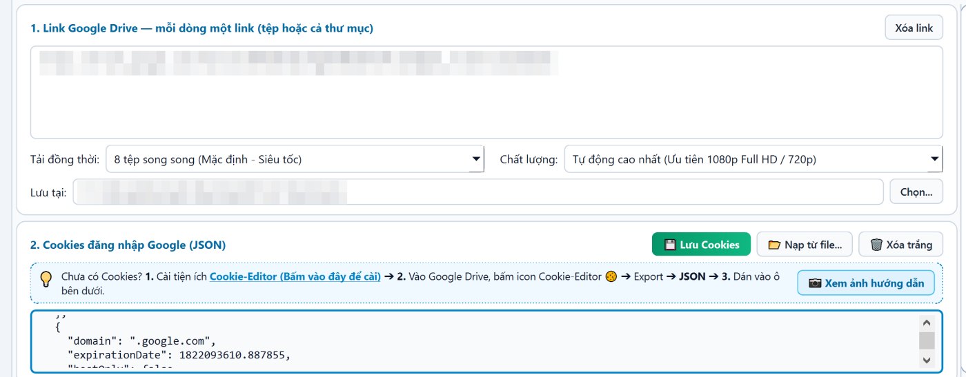Click the Chọn... folder button
The width and height of the screenshot is (966, 377).
[x=916, y=192]
